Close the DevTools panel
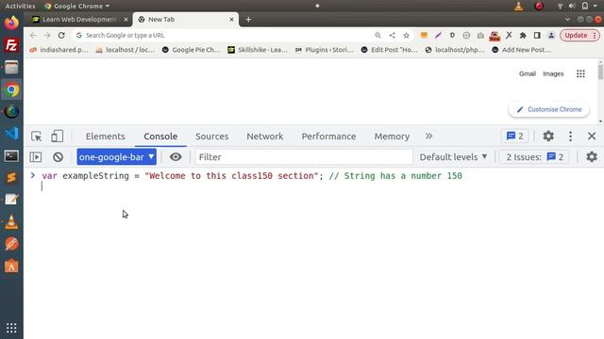Screen dimensions: 604x339 pyautogui.click(x=592, y=136)
